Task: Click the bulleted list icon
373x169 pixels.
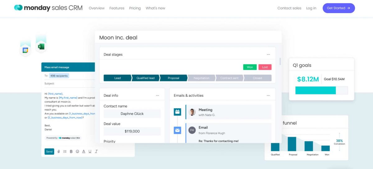Action: coord(65,152)
